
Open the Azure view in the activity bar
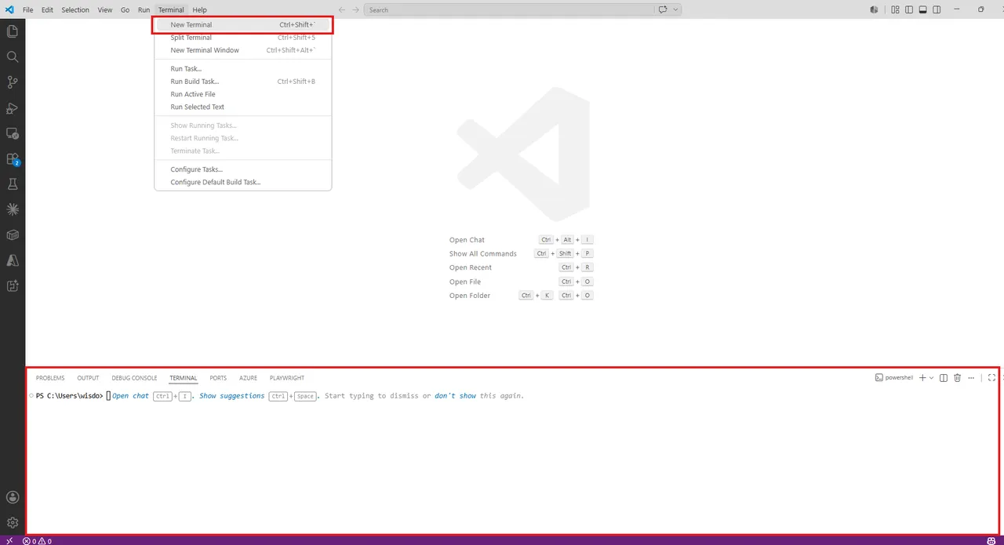13,260
